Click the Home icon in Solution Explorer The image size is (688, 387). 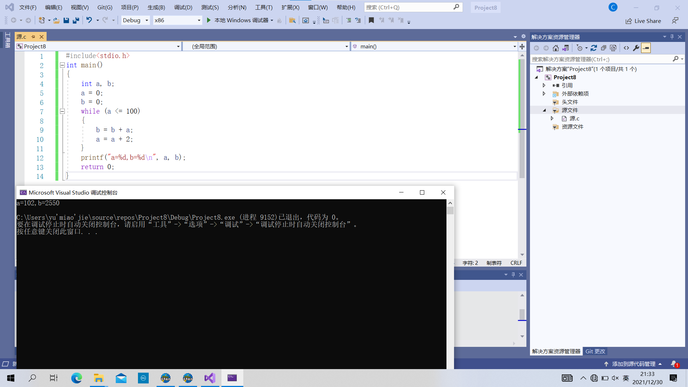[555, 48]
